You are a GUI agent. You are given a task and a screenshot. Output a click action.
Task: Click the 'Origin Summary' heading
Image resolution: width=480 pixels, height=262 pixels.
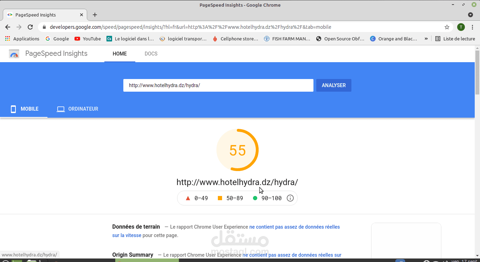point(133,255)
